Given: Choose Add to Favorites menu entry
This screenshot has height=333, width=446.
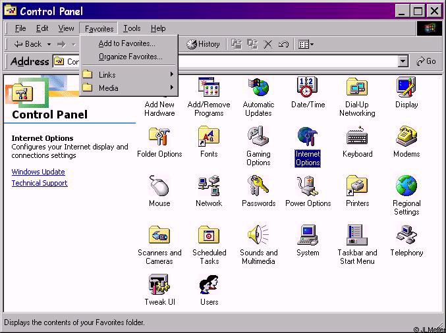Looking at the screenshot, I should tap(128, 43).
